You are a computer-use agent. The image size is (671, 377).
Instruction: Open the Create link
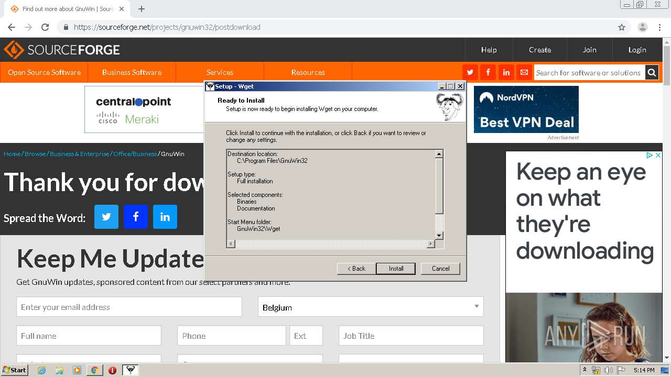pos(540,50)
